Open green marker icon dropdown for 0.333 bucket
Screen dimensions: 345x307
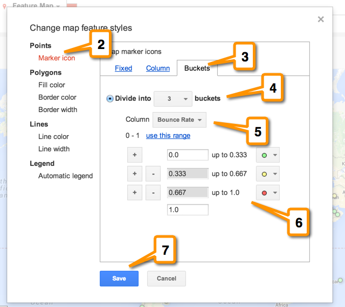click(268, 155)
